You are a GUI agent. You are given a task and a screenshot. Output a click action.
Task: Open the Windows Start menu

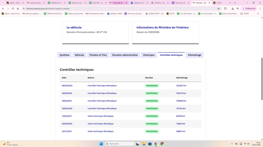tap(101, 144)
